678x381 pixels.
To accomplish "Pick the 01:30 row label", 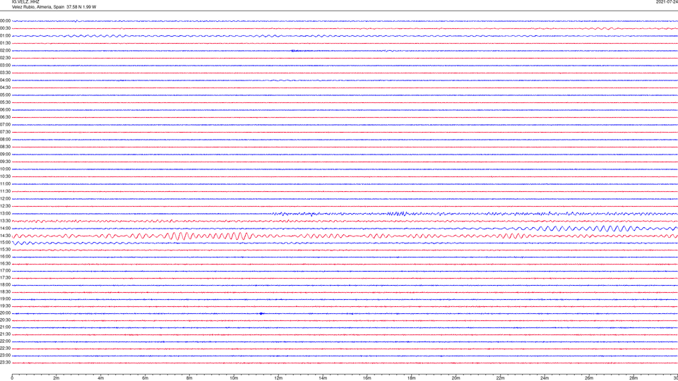I will pos(5,43).
